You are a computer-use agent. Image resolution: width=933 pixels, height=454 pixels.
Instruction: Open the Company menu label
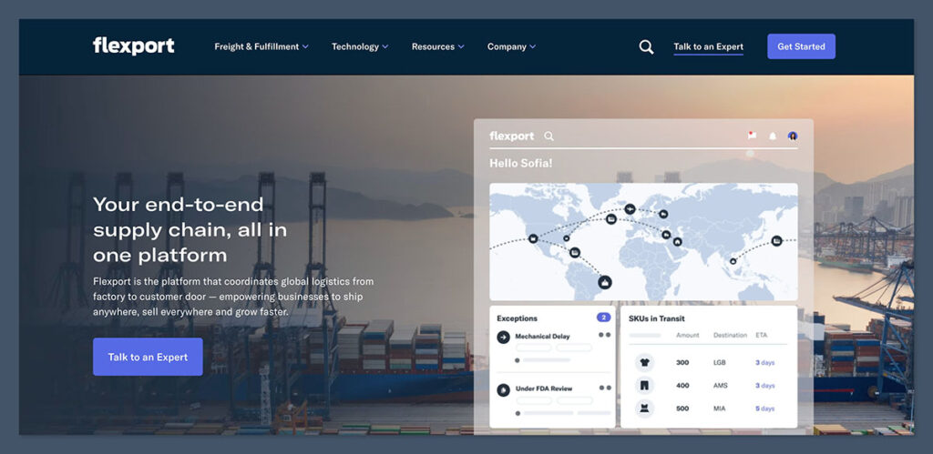pos(507,46)
